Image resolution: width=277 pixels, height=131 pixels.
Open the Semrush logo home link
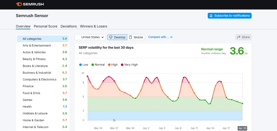point(30,4)
